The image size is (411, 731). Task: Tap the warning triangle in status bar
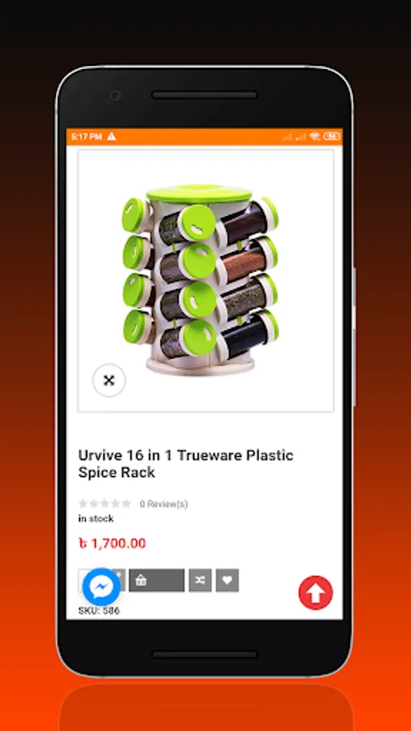click(x=111, y=136)
